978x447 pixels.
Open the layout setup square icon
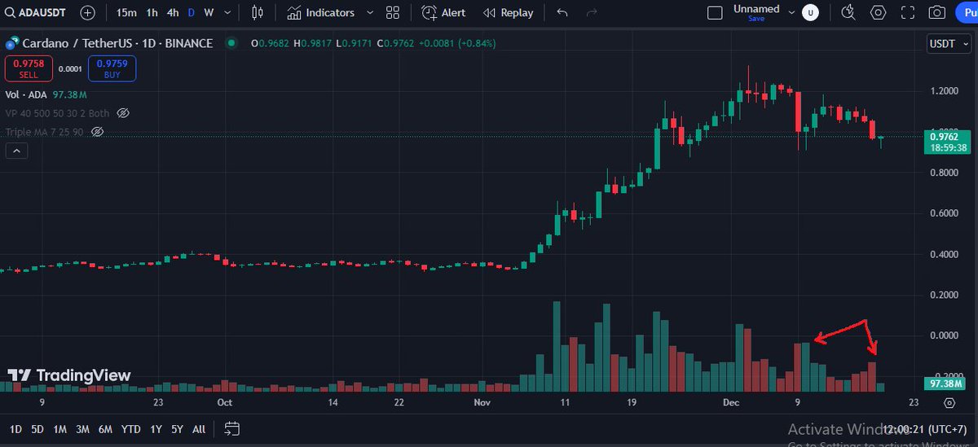coord(715,12)
